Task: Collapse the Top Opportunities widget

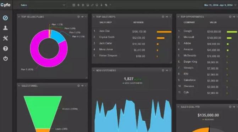Action: (x=178, y=17)
